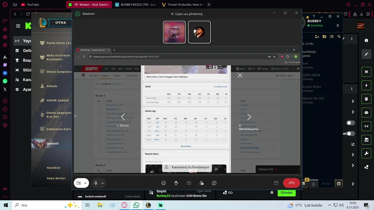Open X in Opera sidebar
The image size is (374, 210).
[5, 89]
